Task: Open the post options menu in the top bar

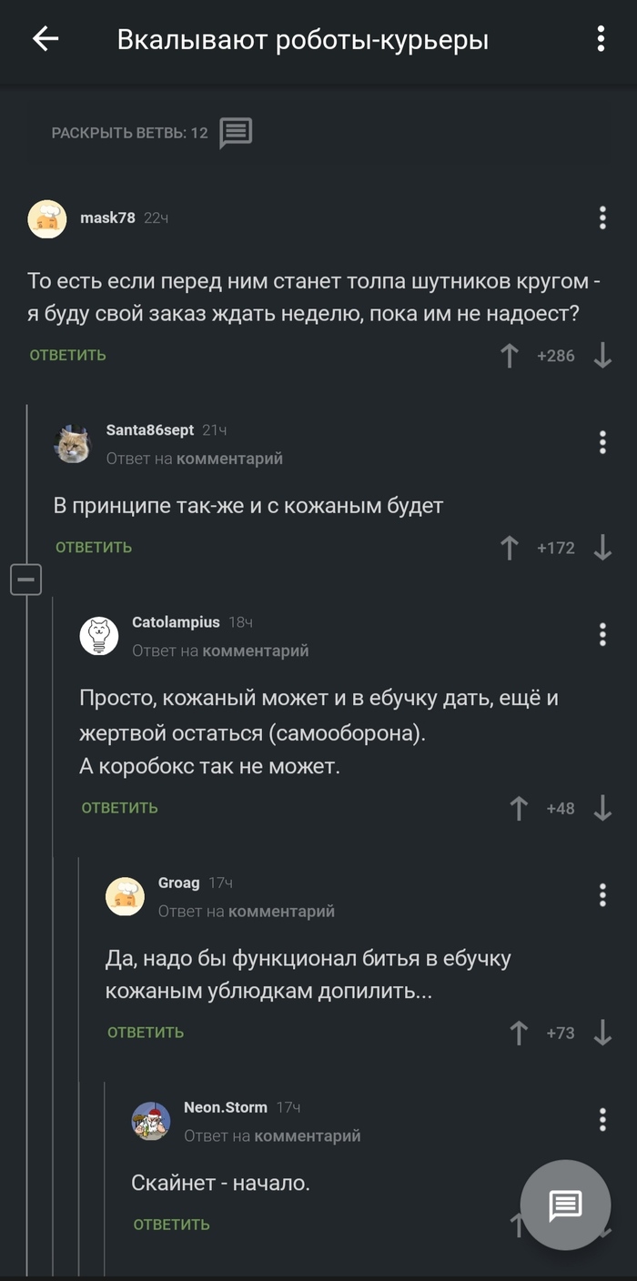Action: pos(599,40)
